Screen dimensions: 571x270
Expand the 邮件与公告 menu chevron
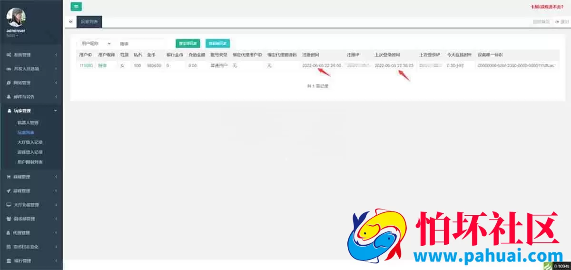[x=56, y=97]
